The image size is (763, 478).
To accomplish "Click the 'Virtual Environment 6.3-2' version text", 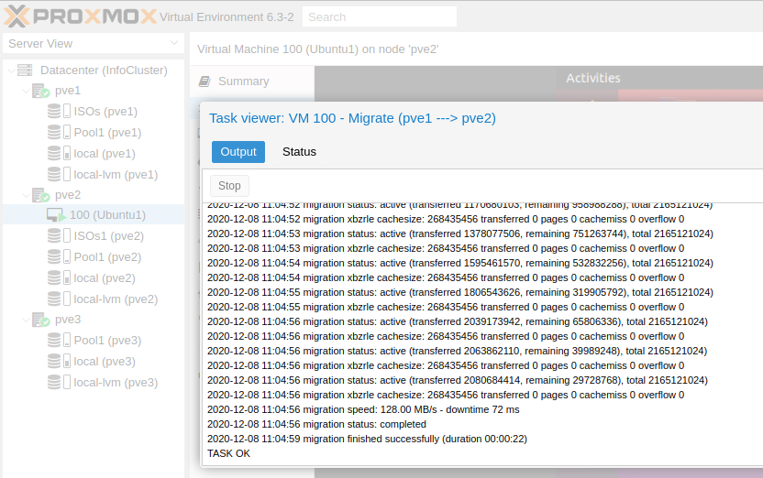I will (227, 17).
